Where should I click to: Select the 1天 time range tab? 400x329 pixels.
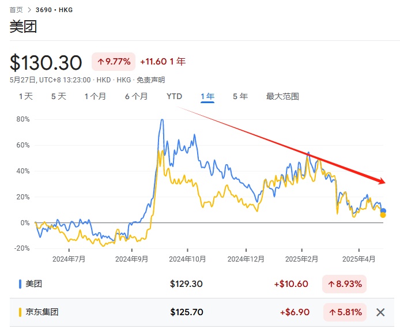pos(26,96)
